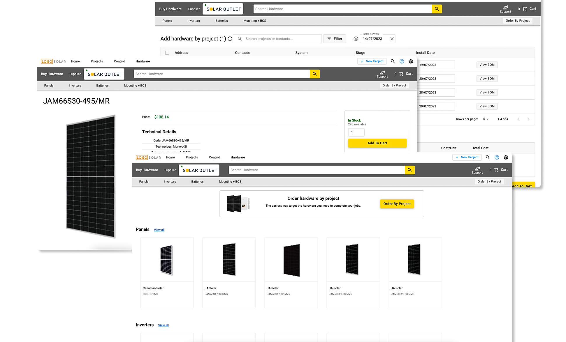Click the info icon beside Add hardware by project
This screenshot has width=566, height=342.
(x=230, y=39)
